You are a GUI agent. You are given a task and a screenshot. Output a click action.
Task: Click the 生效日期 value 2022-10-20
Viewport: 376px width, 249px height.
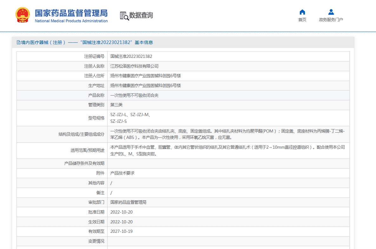pos(121,222)
